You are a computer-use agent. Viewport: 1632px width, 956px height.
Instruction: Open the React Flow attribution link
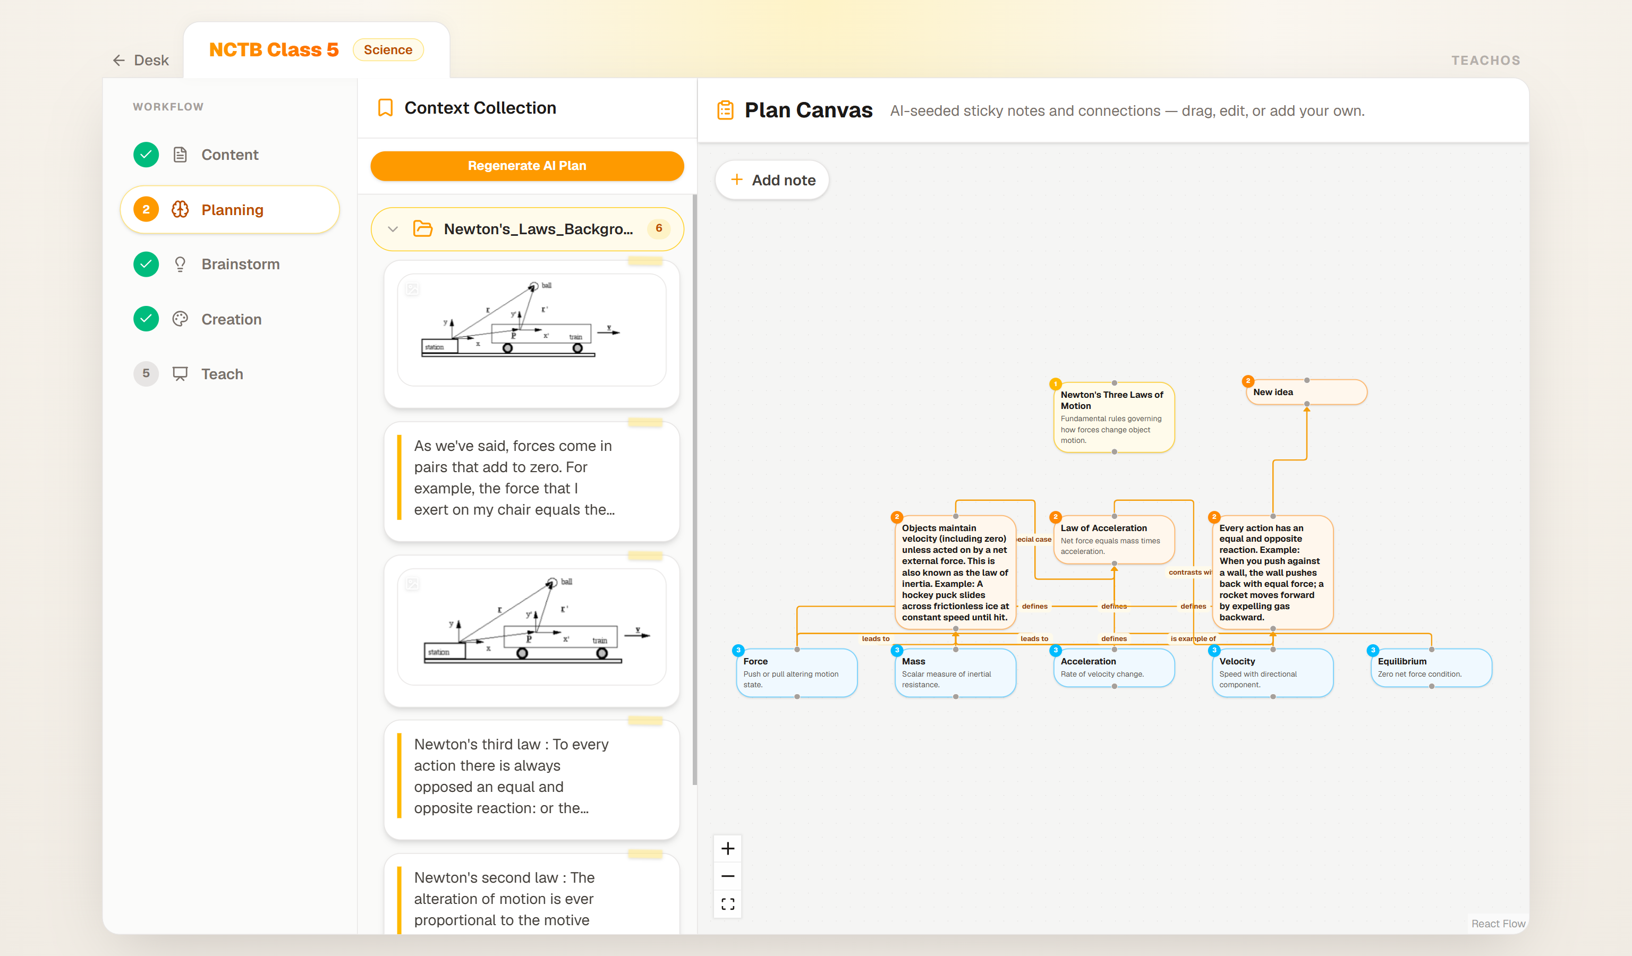click(x=1498, y=924)
